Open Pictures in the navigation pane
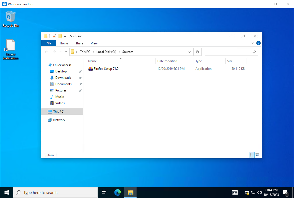Viewport: 294px width, 198px height. point(61,90)
